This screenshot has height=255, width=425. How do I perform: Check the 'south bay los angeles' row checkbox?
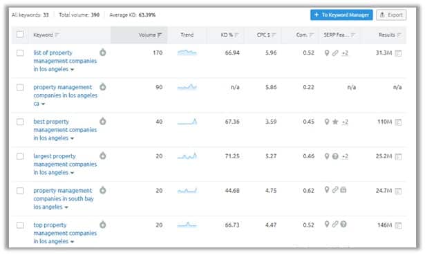coord(20,191)
